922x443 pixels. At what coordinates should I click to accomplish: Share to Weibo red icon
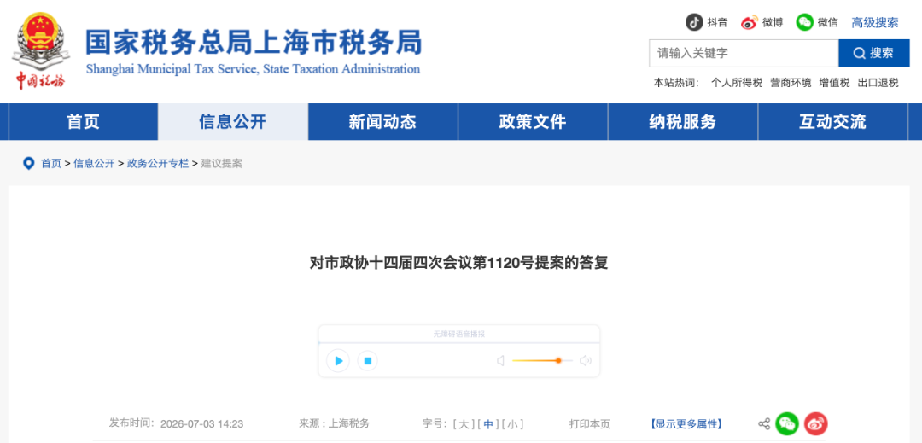tap(815, 423)
